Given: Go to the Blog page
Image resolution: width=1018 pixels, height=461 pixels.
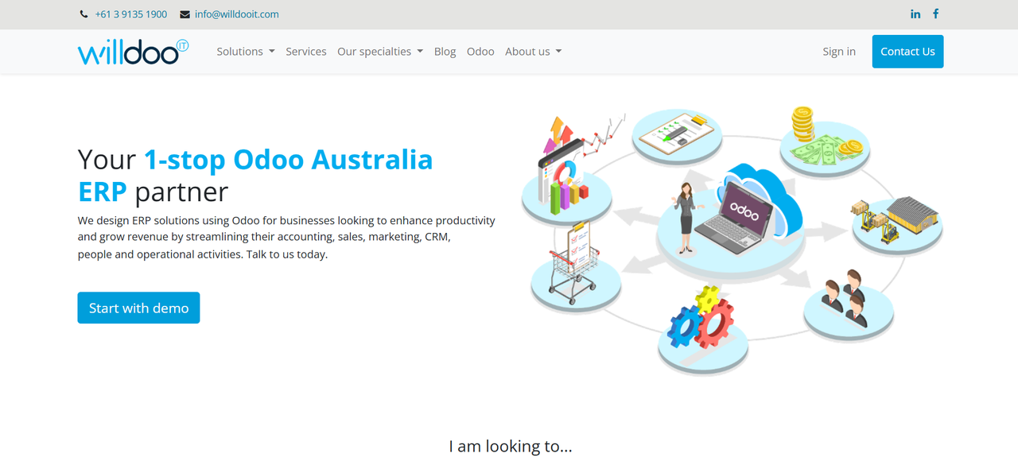Looking at the screenshot, I should [x=445, y=52].
